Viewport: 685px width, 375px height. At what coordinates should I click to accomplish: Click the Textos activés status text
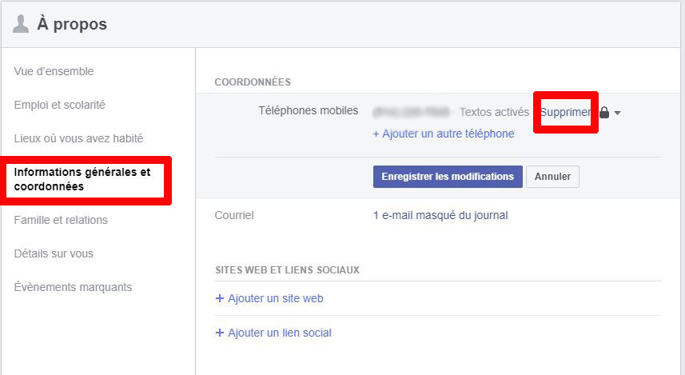pos(494,113)
